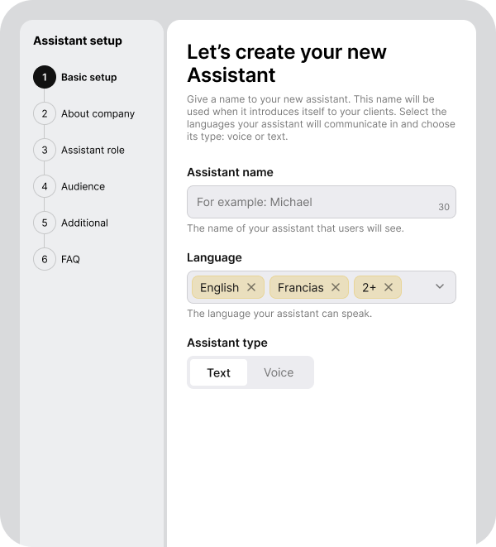Select the Basic setup step label
Viewport: 496px width, 547px height.
(x=88, y=77)
